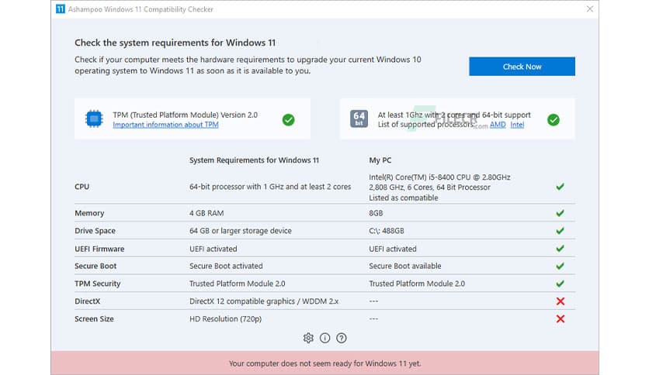This screenshot has width=649, height=375.
Task: Click '2,808 GHz, 6 Cores, 64 Bit Processor' text
Action: point(429,187)
